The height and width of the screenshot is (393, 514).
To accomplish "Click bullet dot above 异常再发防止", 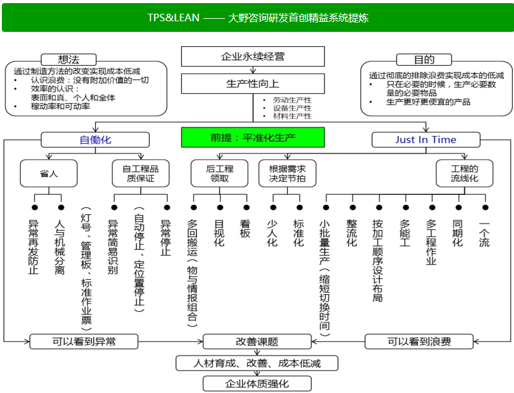I will coord(35,207).
